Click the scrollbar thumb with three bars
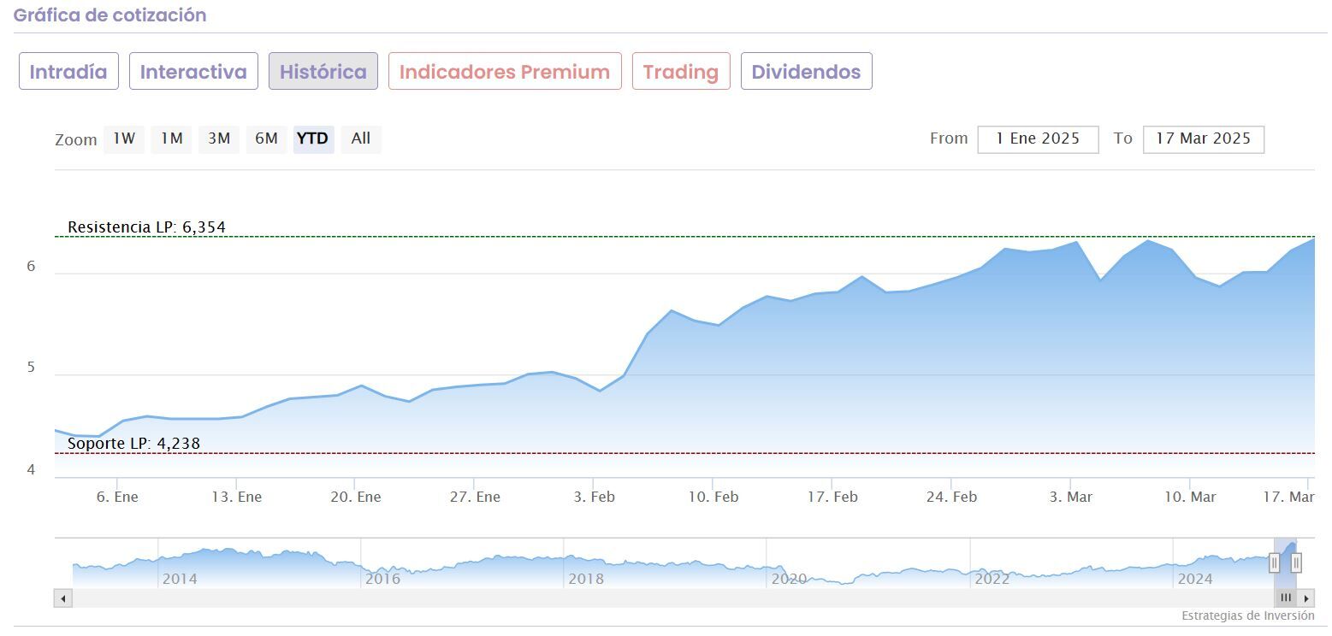 [x=1285, y=598]
